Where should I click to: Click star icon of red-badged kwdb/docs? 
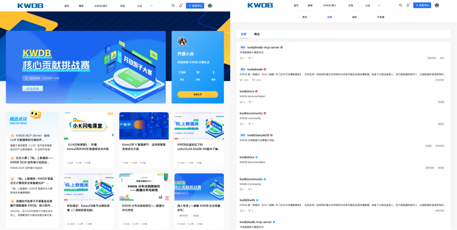pos(241,102)
